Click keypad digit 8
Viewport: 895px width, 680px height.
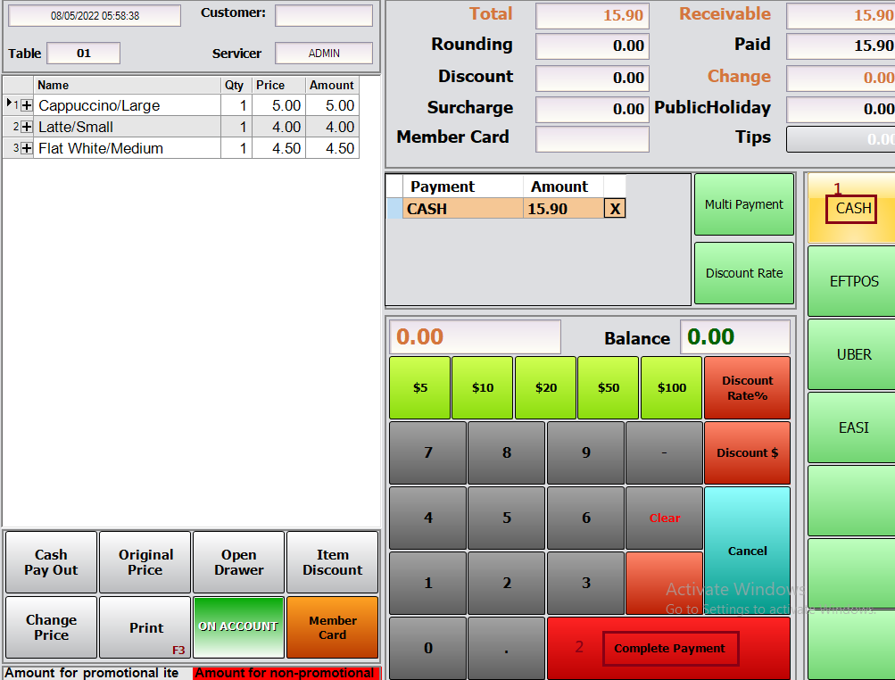[506, 452]
